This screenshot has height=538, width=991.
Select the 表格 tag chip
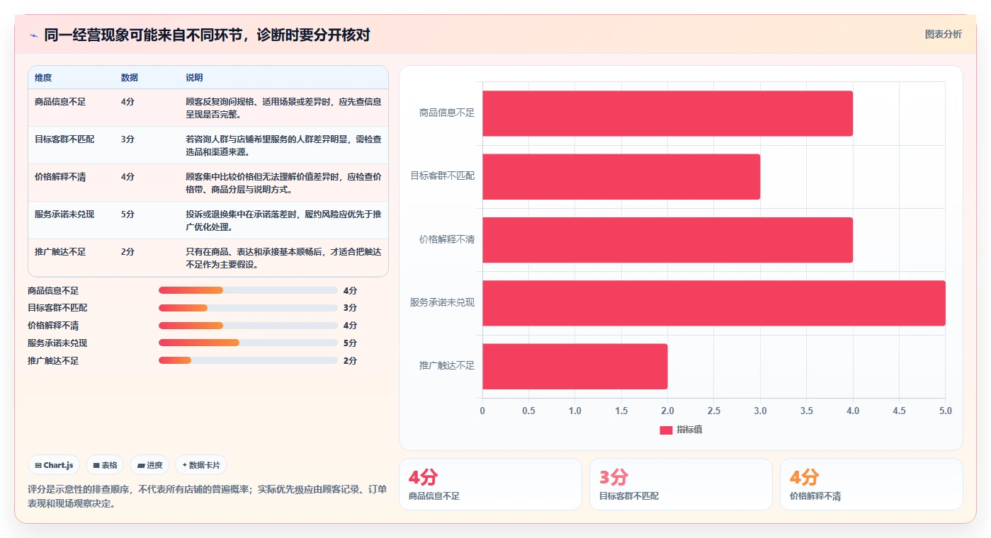[x=105, y=465]
